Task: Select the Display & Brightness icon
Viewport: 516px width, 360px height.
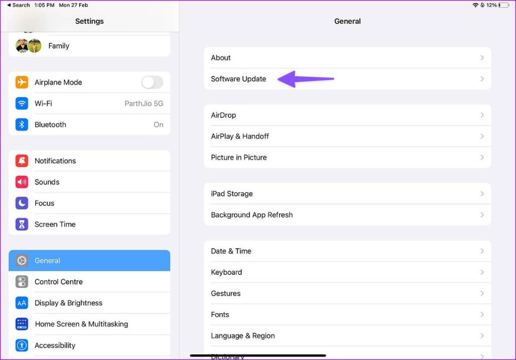Action: click(x=21, y=303)
